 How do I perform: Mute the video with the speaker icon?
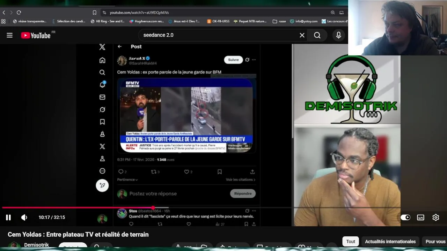point(24,218)
